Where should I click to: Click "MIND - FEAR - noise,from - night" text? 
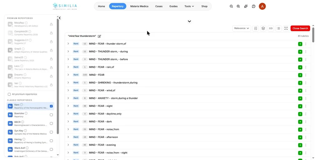[x=108, y=153]
